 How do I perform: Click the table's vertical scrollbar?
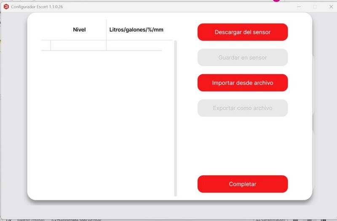point(175,118)
